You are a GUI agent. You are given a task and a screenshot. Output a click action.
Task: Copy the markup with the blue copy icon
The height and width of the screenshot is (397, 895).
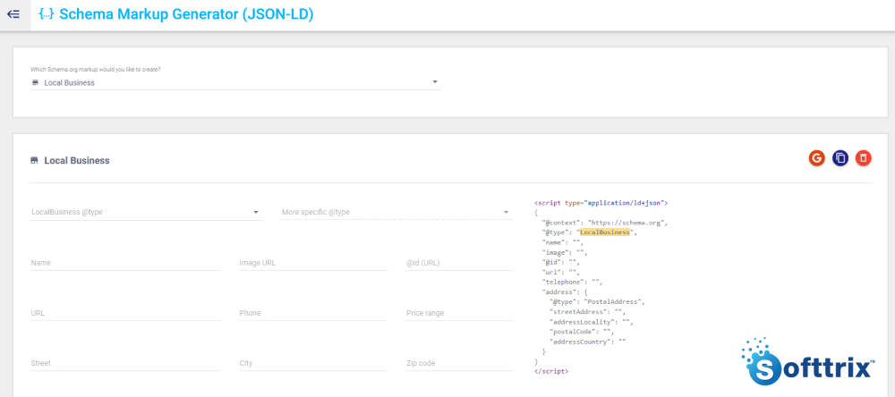[x=840, y=158]
